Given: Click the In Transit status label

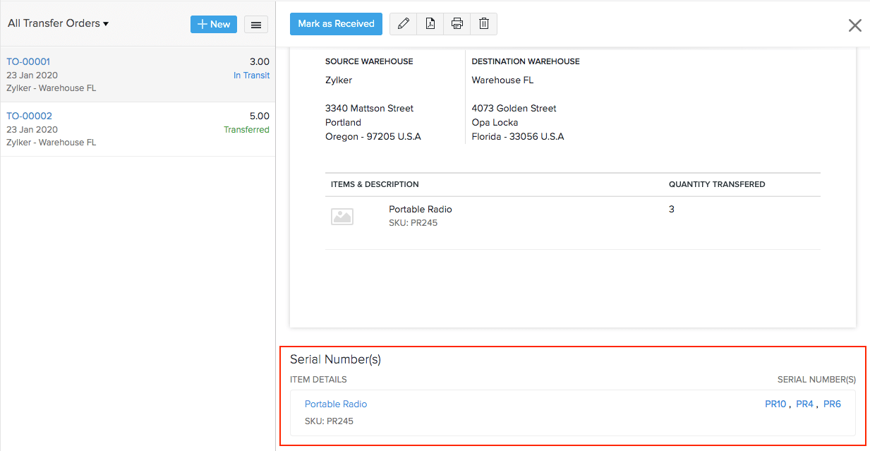Looking at the screenshot, I should point(251,75).
